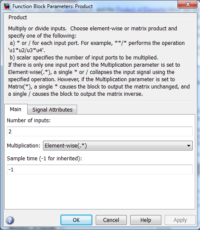The image size is (200, 230).
Task: Open Help for the Product block
Action: [x=146, y=220]
